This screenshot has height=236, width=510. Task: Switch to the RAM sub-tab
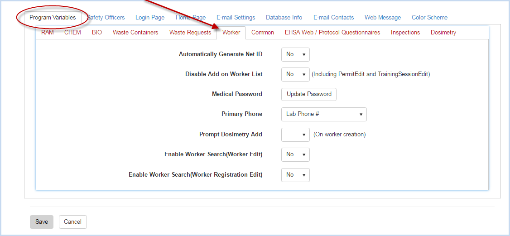click(48, 33)
